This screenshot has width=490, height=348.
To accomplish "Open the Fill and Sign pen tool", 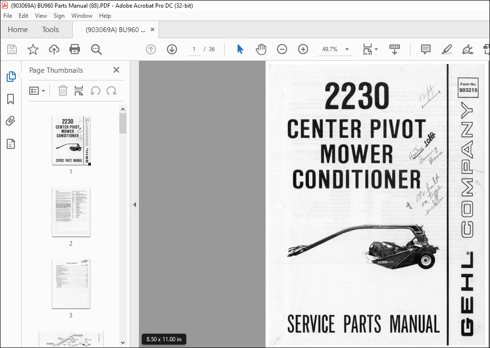I will (467, 49).
